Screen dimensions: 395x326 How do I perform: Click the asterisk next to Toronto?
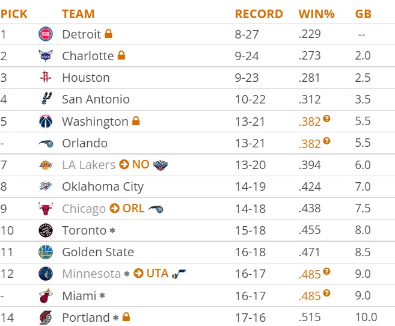[x=112, y=230]
